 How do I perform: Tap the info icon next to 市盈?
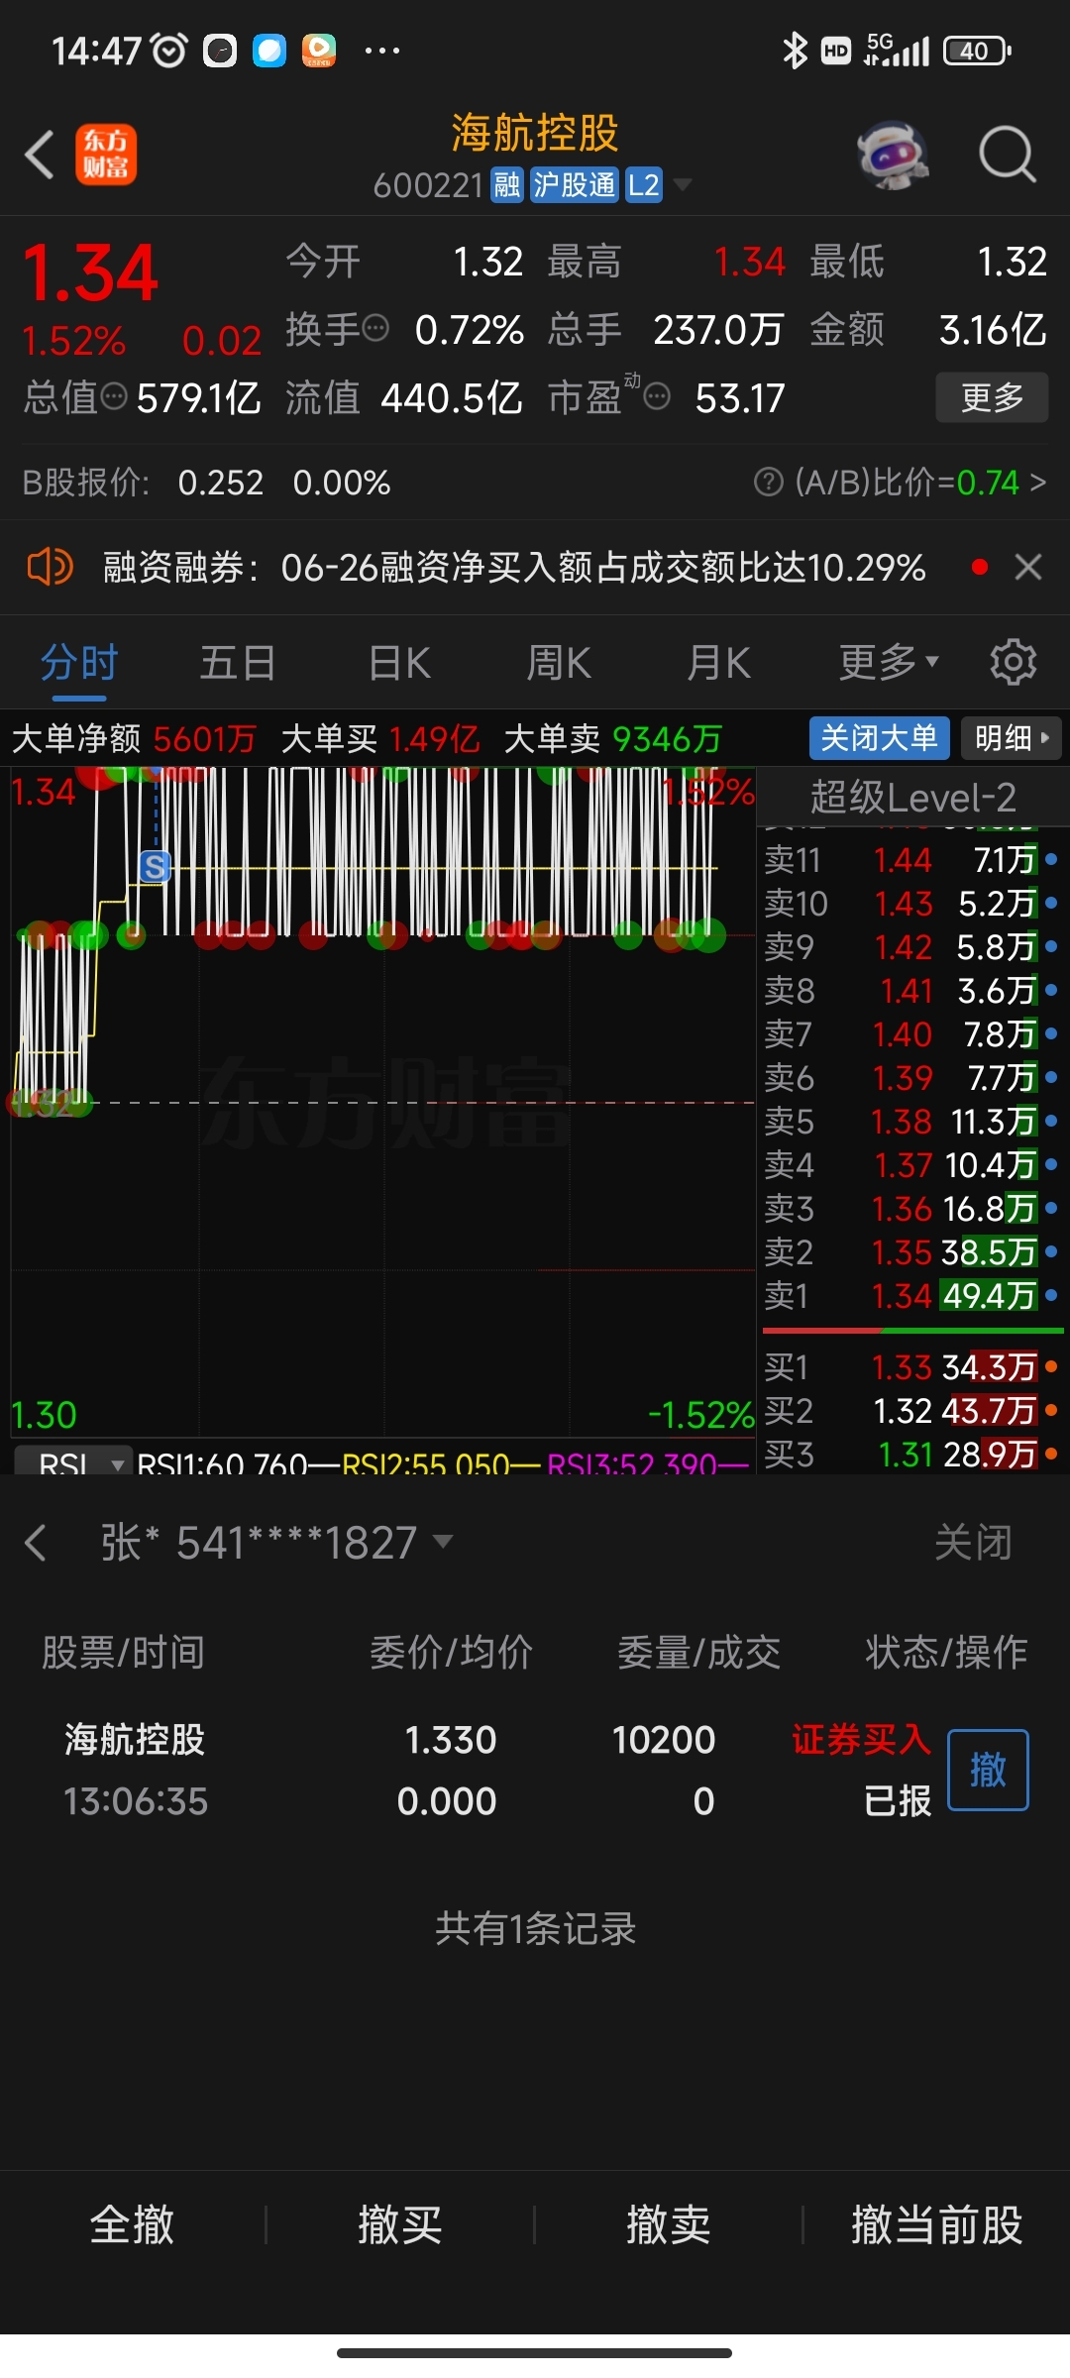click(657, 397)
